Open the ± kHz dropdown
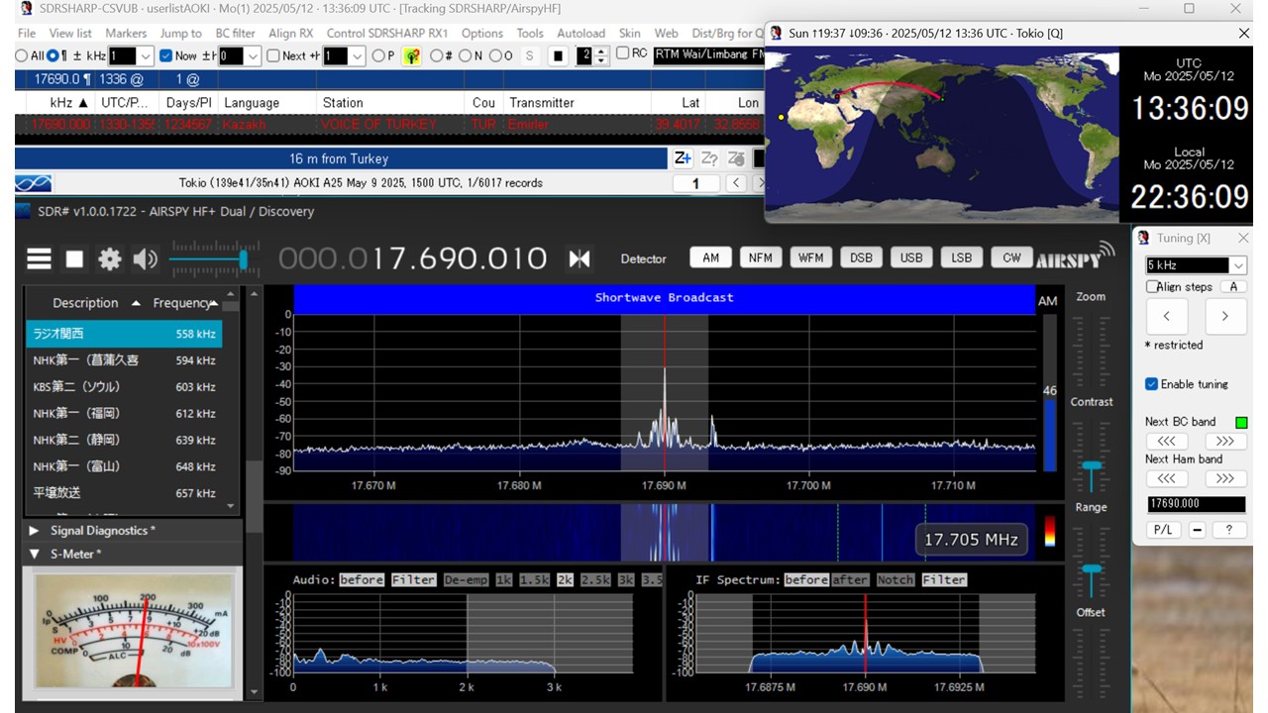The image size is (1268, 713). click(146, 56)
